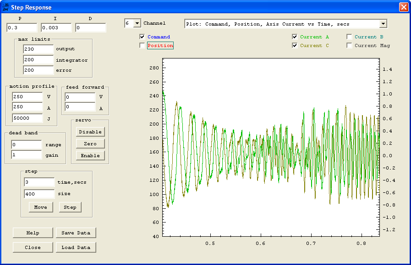
Task: Select the step size input field
Action: coord(38,194)
